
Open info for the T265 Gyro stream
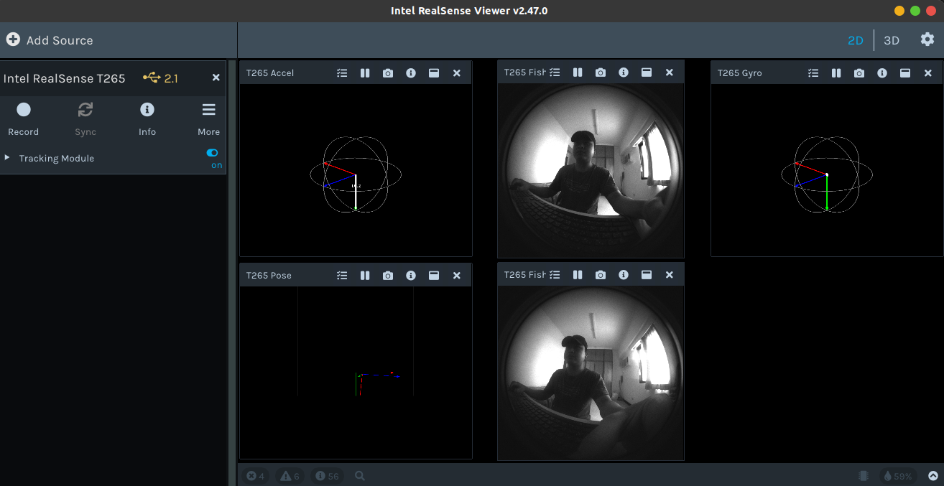point(882,73)
